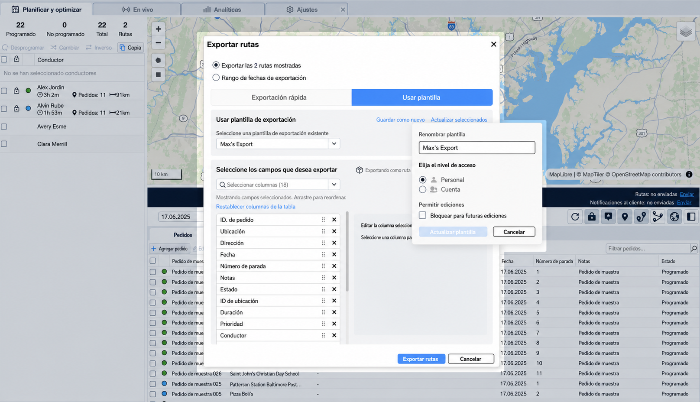
Task: Toggle the side panel layout icon
Action: tap(691, 217)
